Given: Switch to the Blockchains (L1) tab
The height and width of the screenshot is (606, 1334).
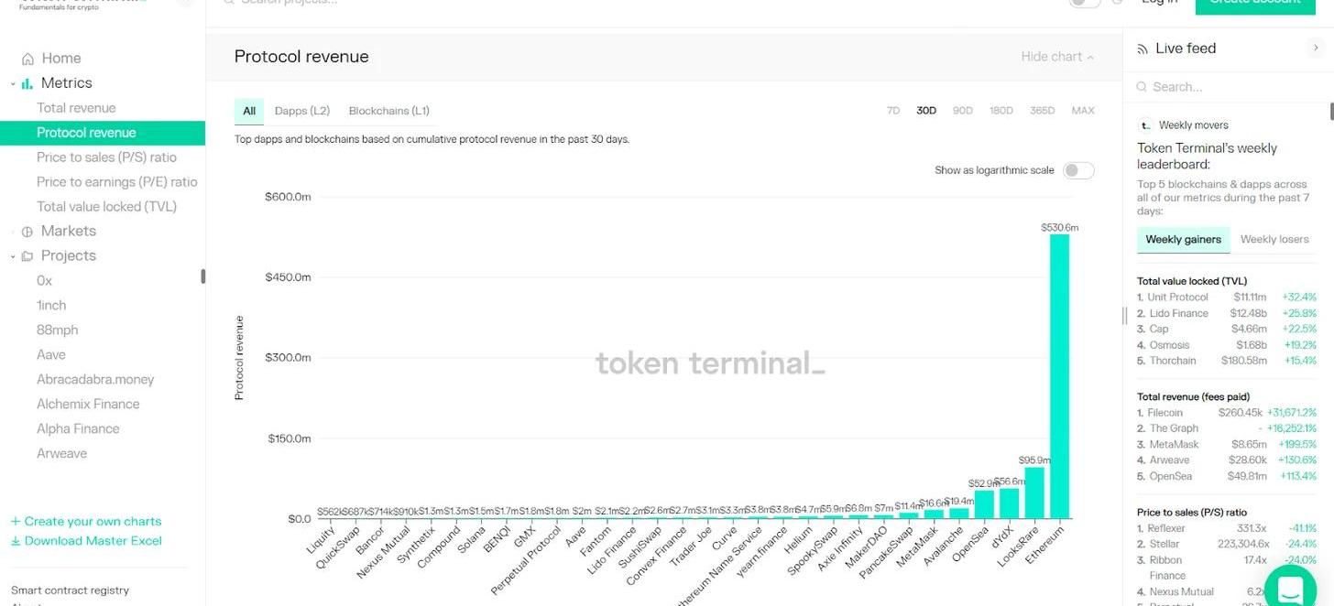Looking at the screenshot, I should pos(388,111).
